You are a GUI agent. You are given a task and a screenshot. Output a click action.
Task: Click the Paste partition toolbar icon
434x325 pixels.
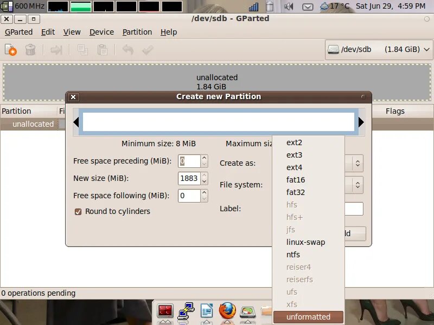click(x=102, y=50)
